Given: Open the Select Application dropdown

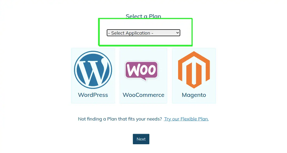Looking at the screenshot, I should (143, 33).
